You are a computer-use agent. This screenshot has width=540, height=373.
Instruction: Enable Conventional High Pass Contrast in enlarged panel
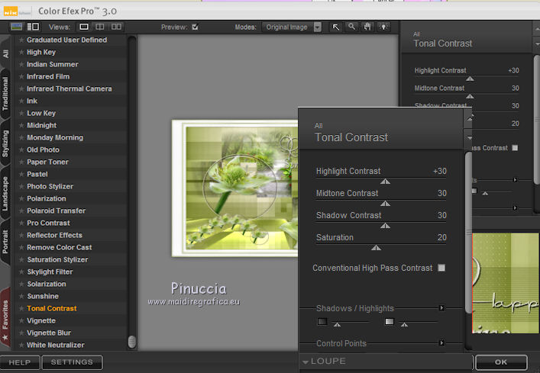[441, 268]
